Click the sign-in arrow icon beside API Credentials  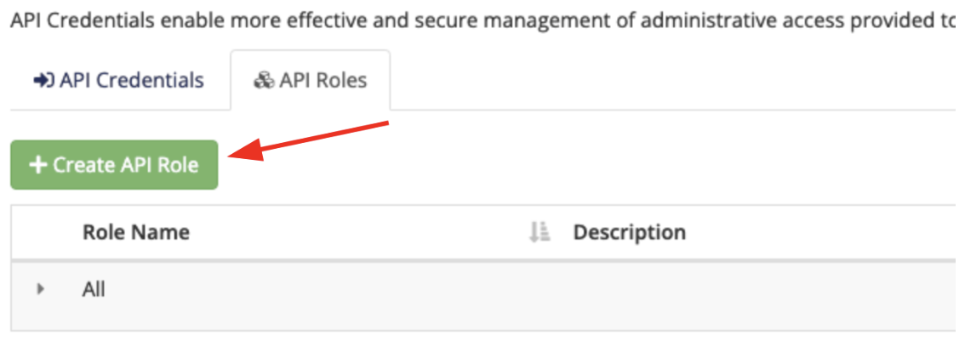(x=43, y=81)
